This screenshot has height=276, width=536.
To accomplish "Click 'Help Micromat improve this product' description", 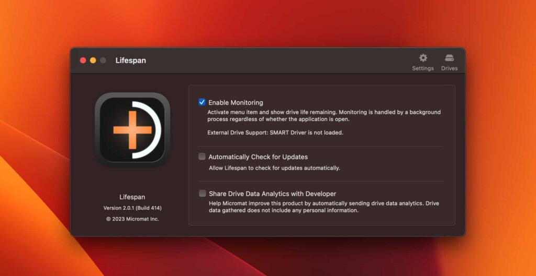I will click(324, 207).
